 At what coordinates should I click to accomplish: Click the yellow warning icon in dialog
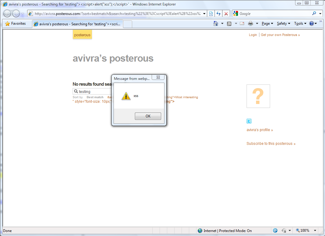[x=126, y=96]
